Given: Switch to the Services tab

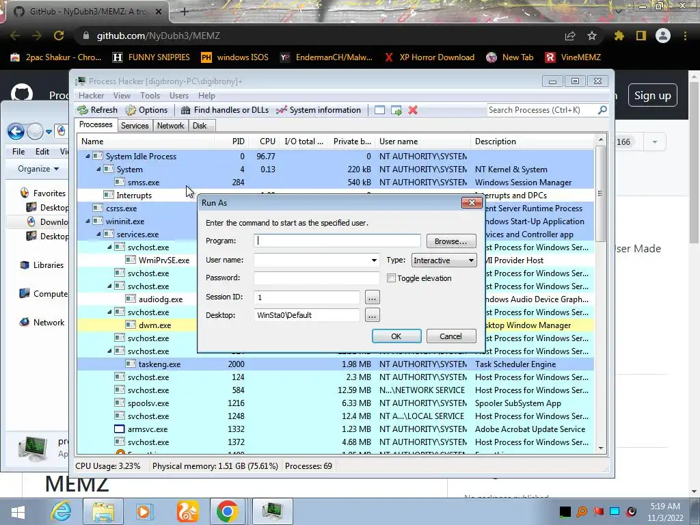Looking at the screenshot, I should (x=135, y=126).
